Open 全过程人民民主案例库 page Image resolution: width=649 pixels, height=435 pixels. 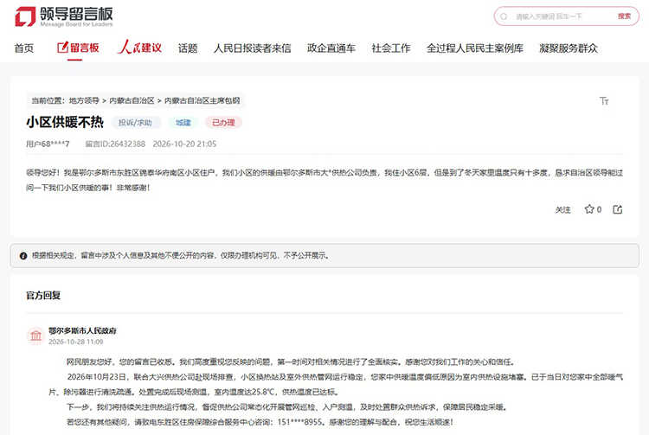(475, 48)
